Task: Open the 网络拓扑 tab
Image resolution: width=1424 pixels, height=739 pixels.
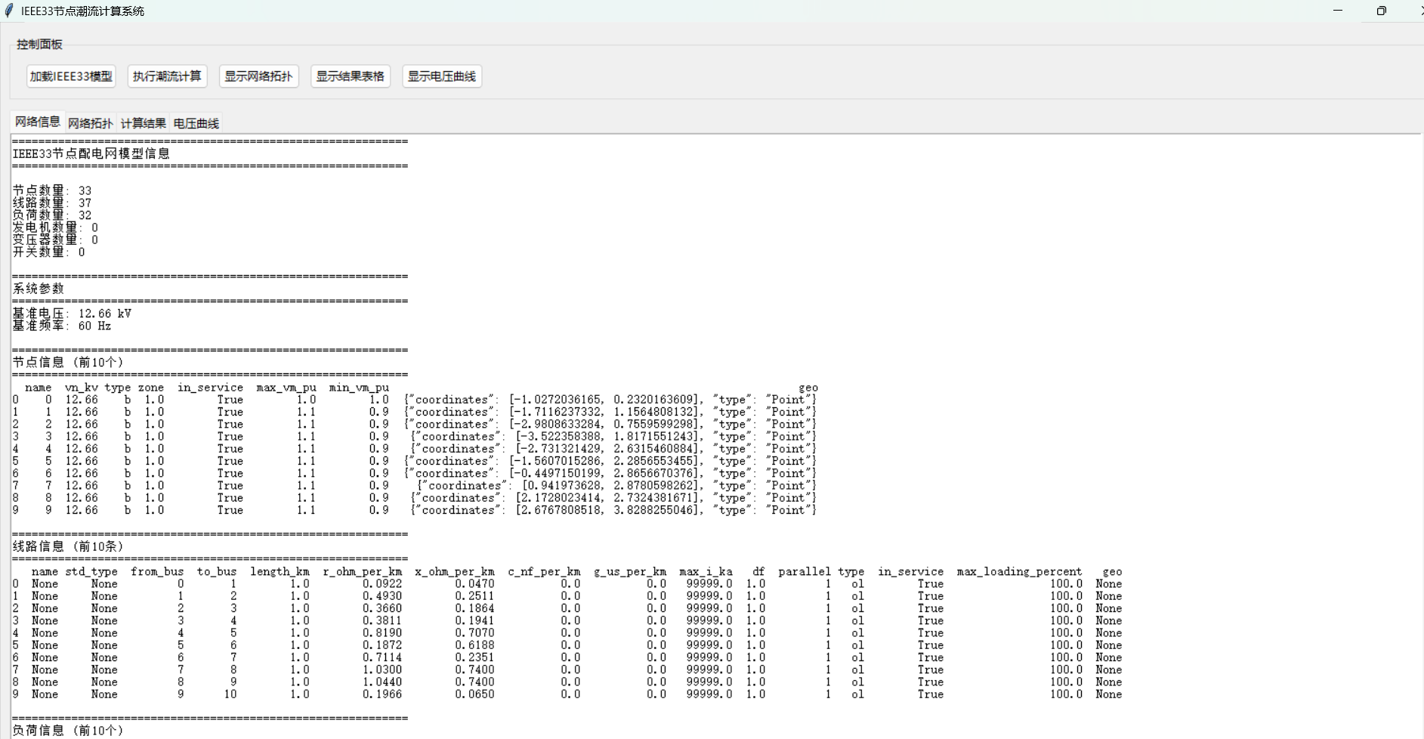Action: point(91,123)
